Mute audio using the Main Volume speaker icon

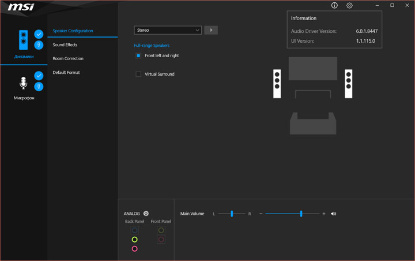(333, 214)
